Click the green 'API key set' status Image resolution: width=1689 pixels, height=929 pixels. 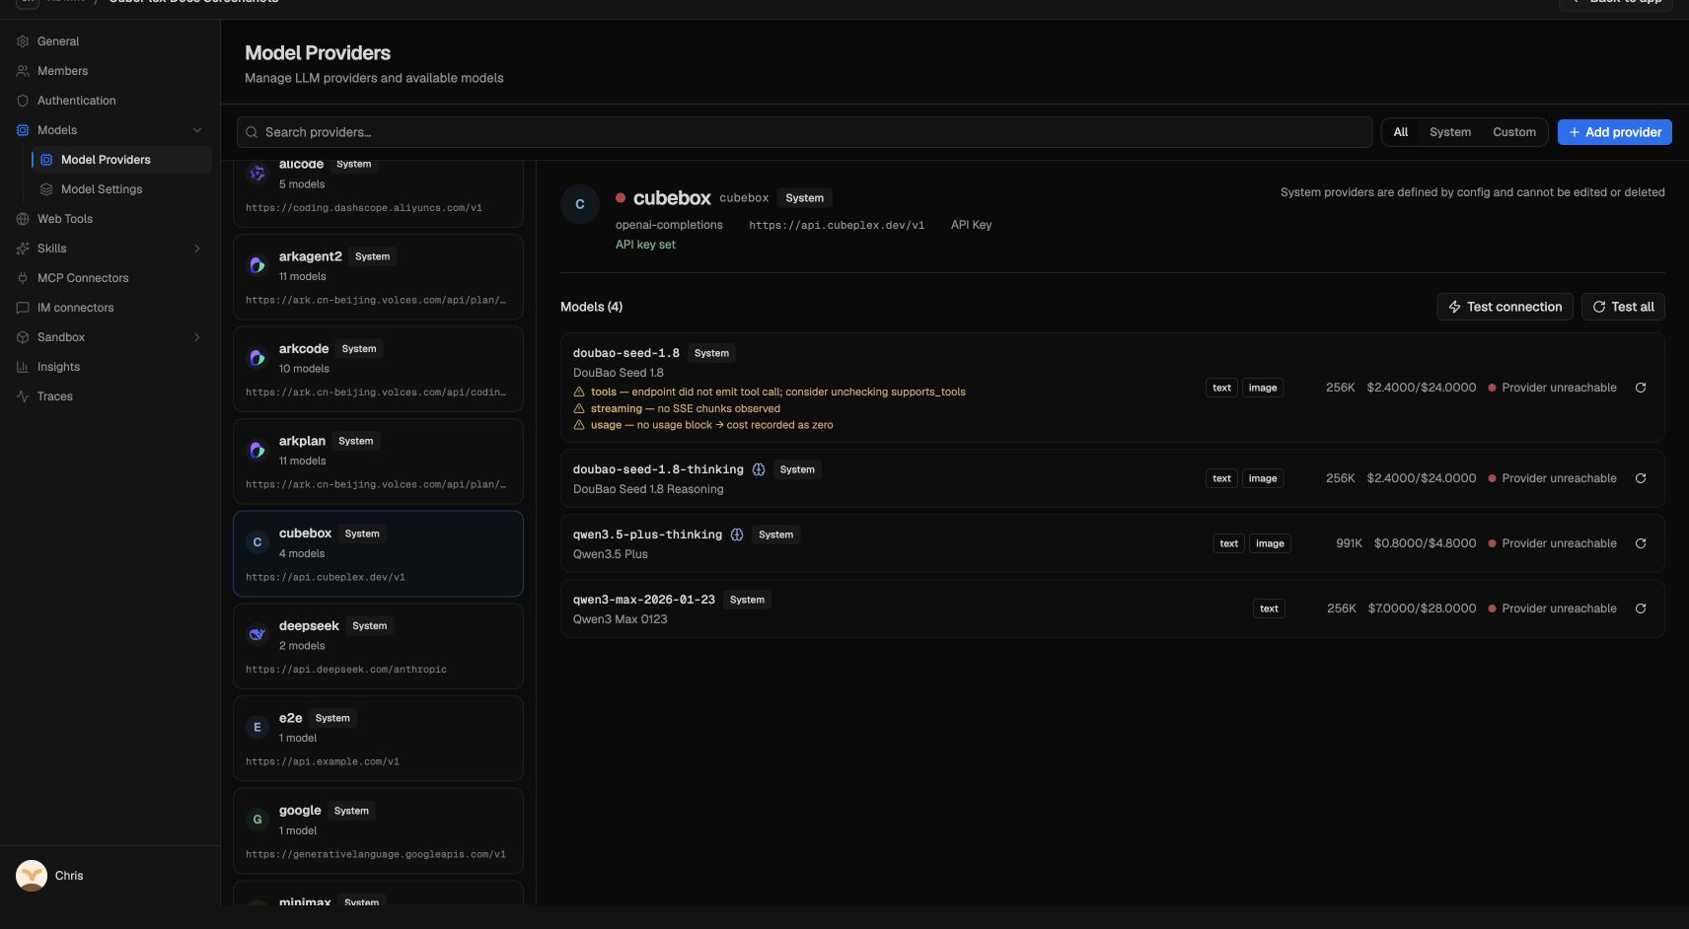(645, 245)
